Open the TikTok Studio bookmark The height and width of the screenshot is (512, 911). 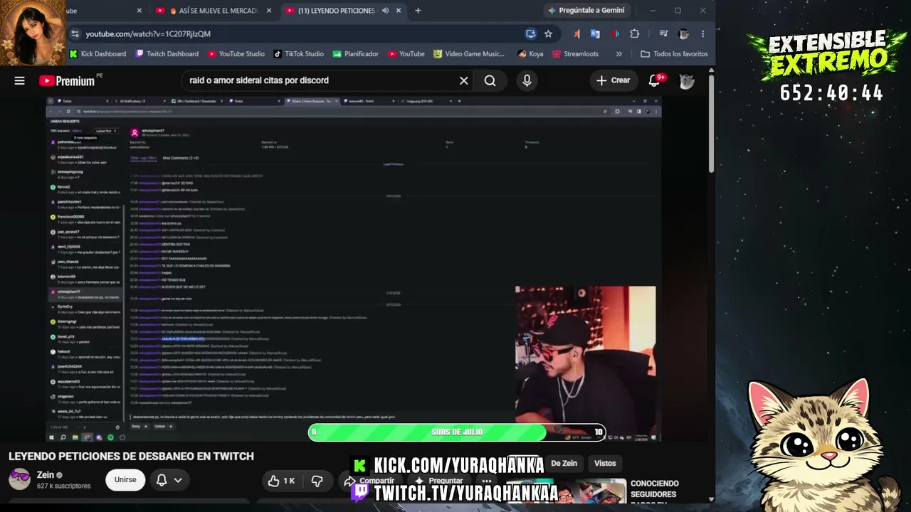(x=298, y=54)
